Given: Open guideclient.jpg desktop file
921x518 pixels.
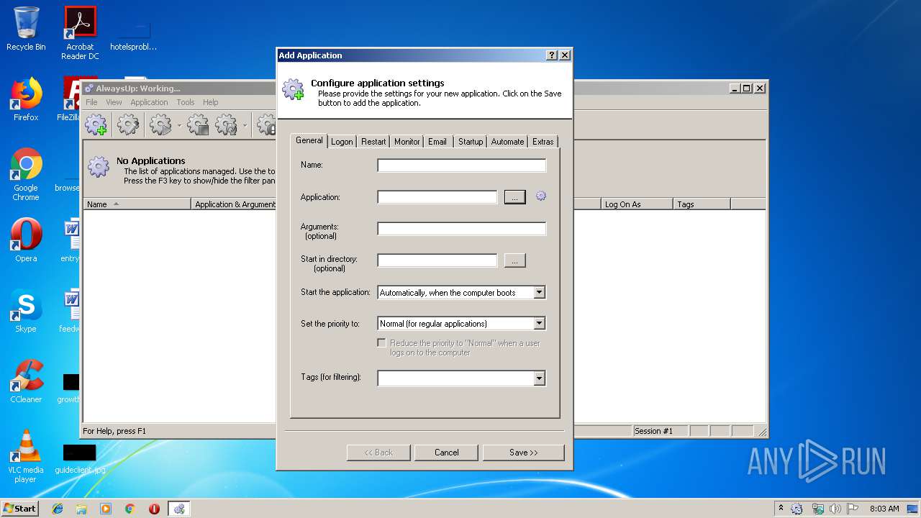Looking at the screenshot, I should coord(80,459).
